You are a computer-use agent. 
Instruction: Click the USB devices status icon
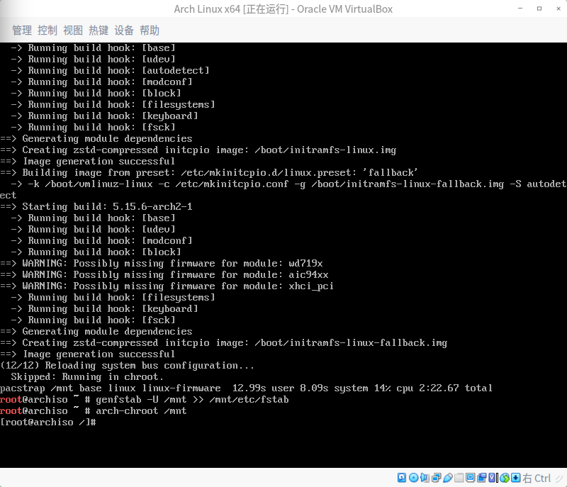click(x=448, y=478)
